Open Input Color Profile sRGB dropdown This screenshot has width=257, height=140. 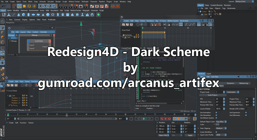(221, 135)
